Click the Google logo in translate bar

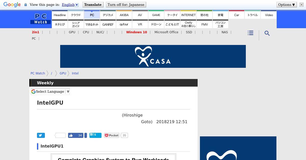click(12, 5)
